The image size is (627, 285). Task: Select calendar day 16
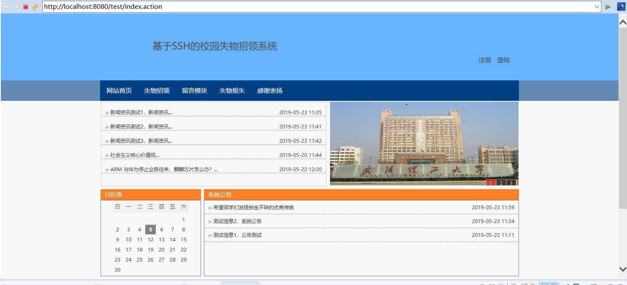click(118, 249)
